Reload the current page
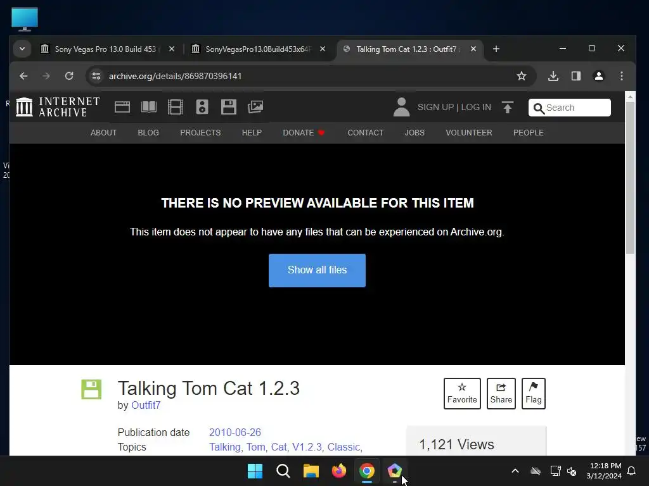The image size is (649, 486). [x=69, y=76]
